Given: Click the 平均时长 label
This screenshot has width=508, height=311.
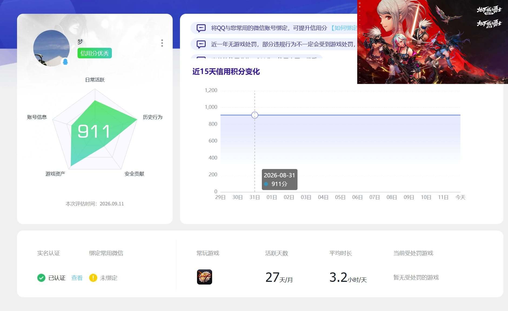Looking at the screenshot, I should 341,253.
